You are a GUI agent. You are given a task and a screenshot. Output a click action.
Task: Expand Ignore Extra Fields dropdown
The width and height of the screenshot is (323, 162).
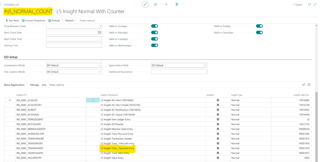point(179,65)
